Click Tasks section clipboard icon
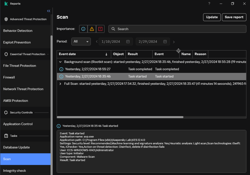250x175 pixels. pyautogui.click(x=6, y=136)
